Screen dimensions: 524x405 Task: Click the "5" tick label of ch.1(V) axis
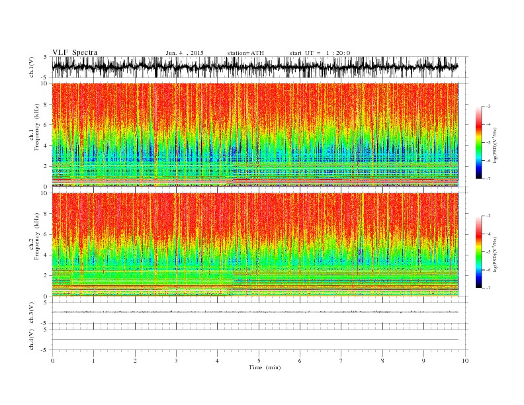(46, 57)
